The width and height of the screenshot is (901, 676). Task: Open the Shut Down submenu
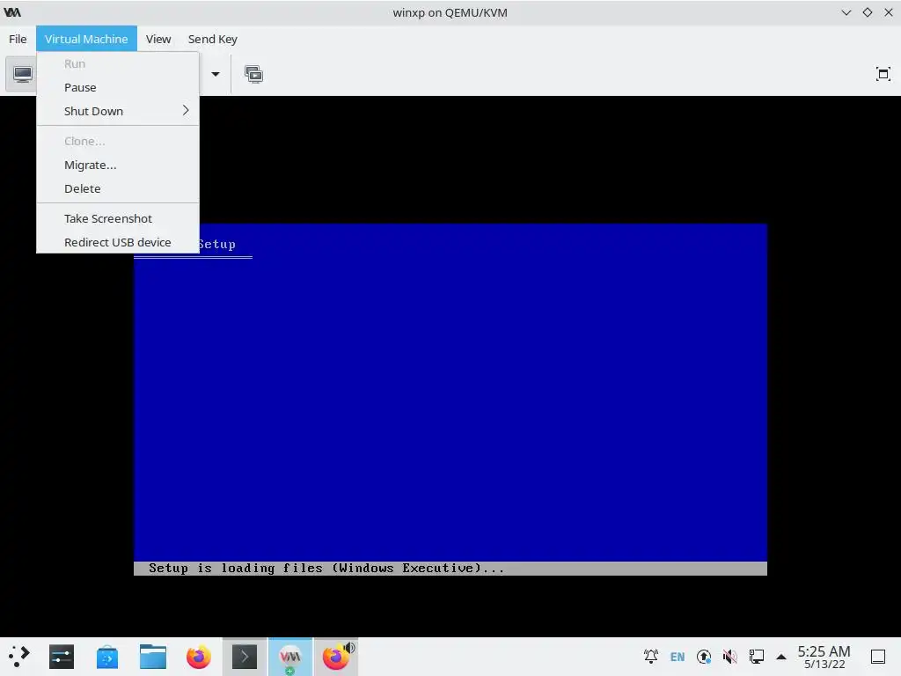pos(118,111)
